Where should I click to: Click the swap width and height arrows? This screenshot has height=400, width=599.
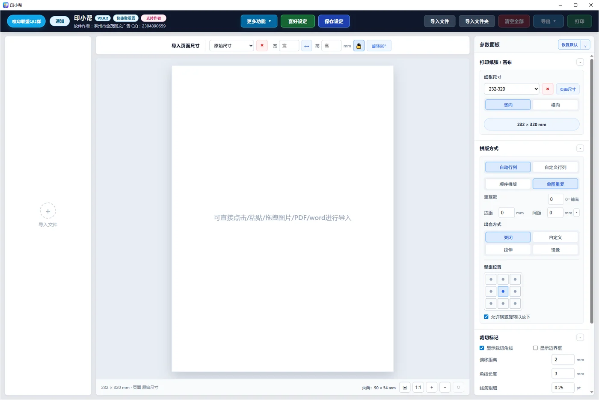[306, 46]
